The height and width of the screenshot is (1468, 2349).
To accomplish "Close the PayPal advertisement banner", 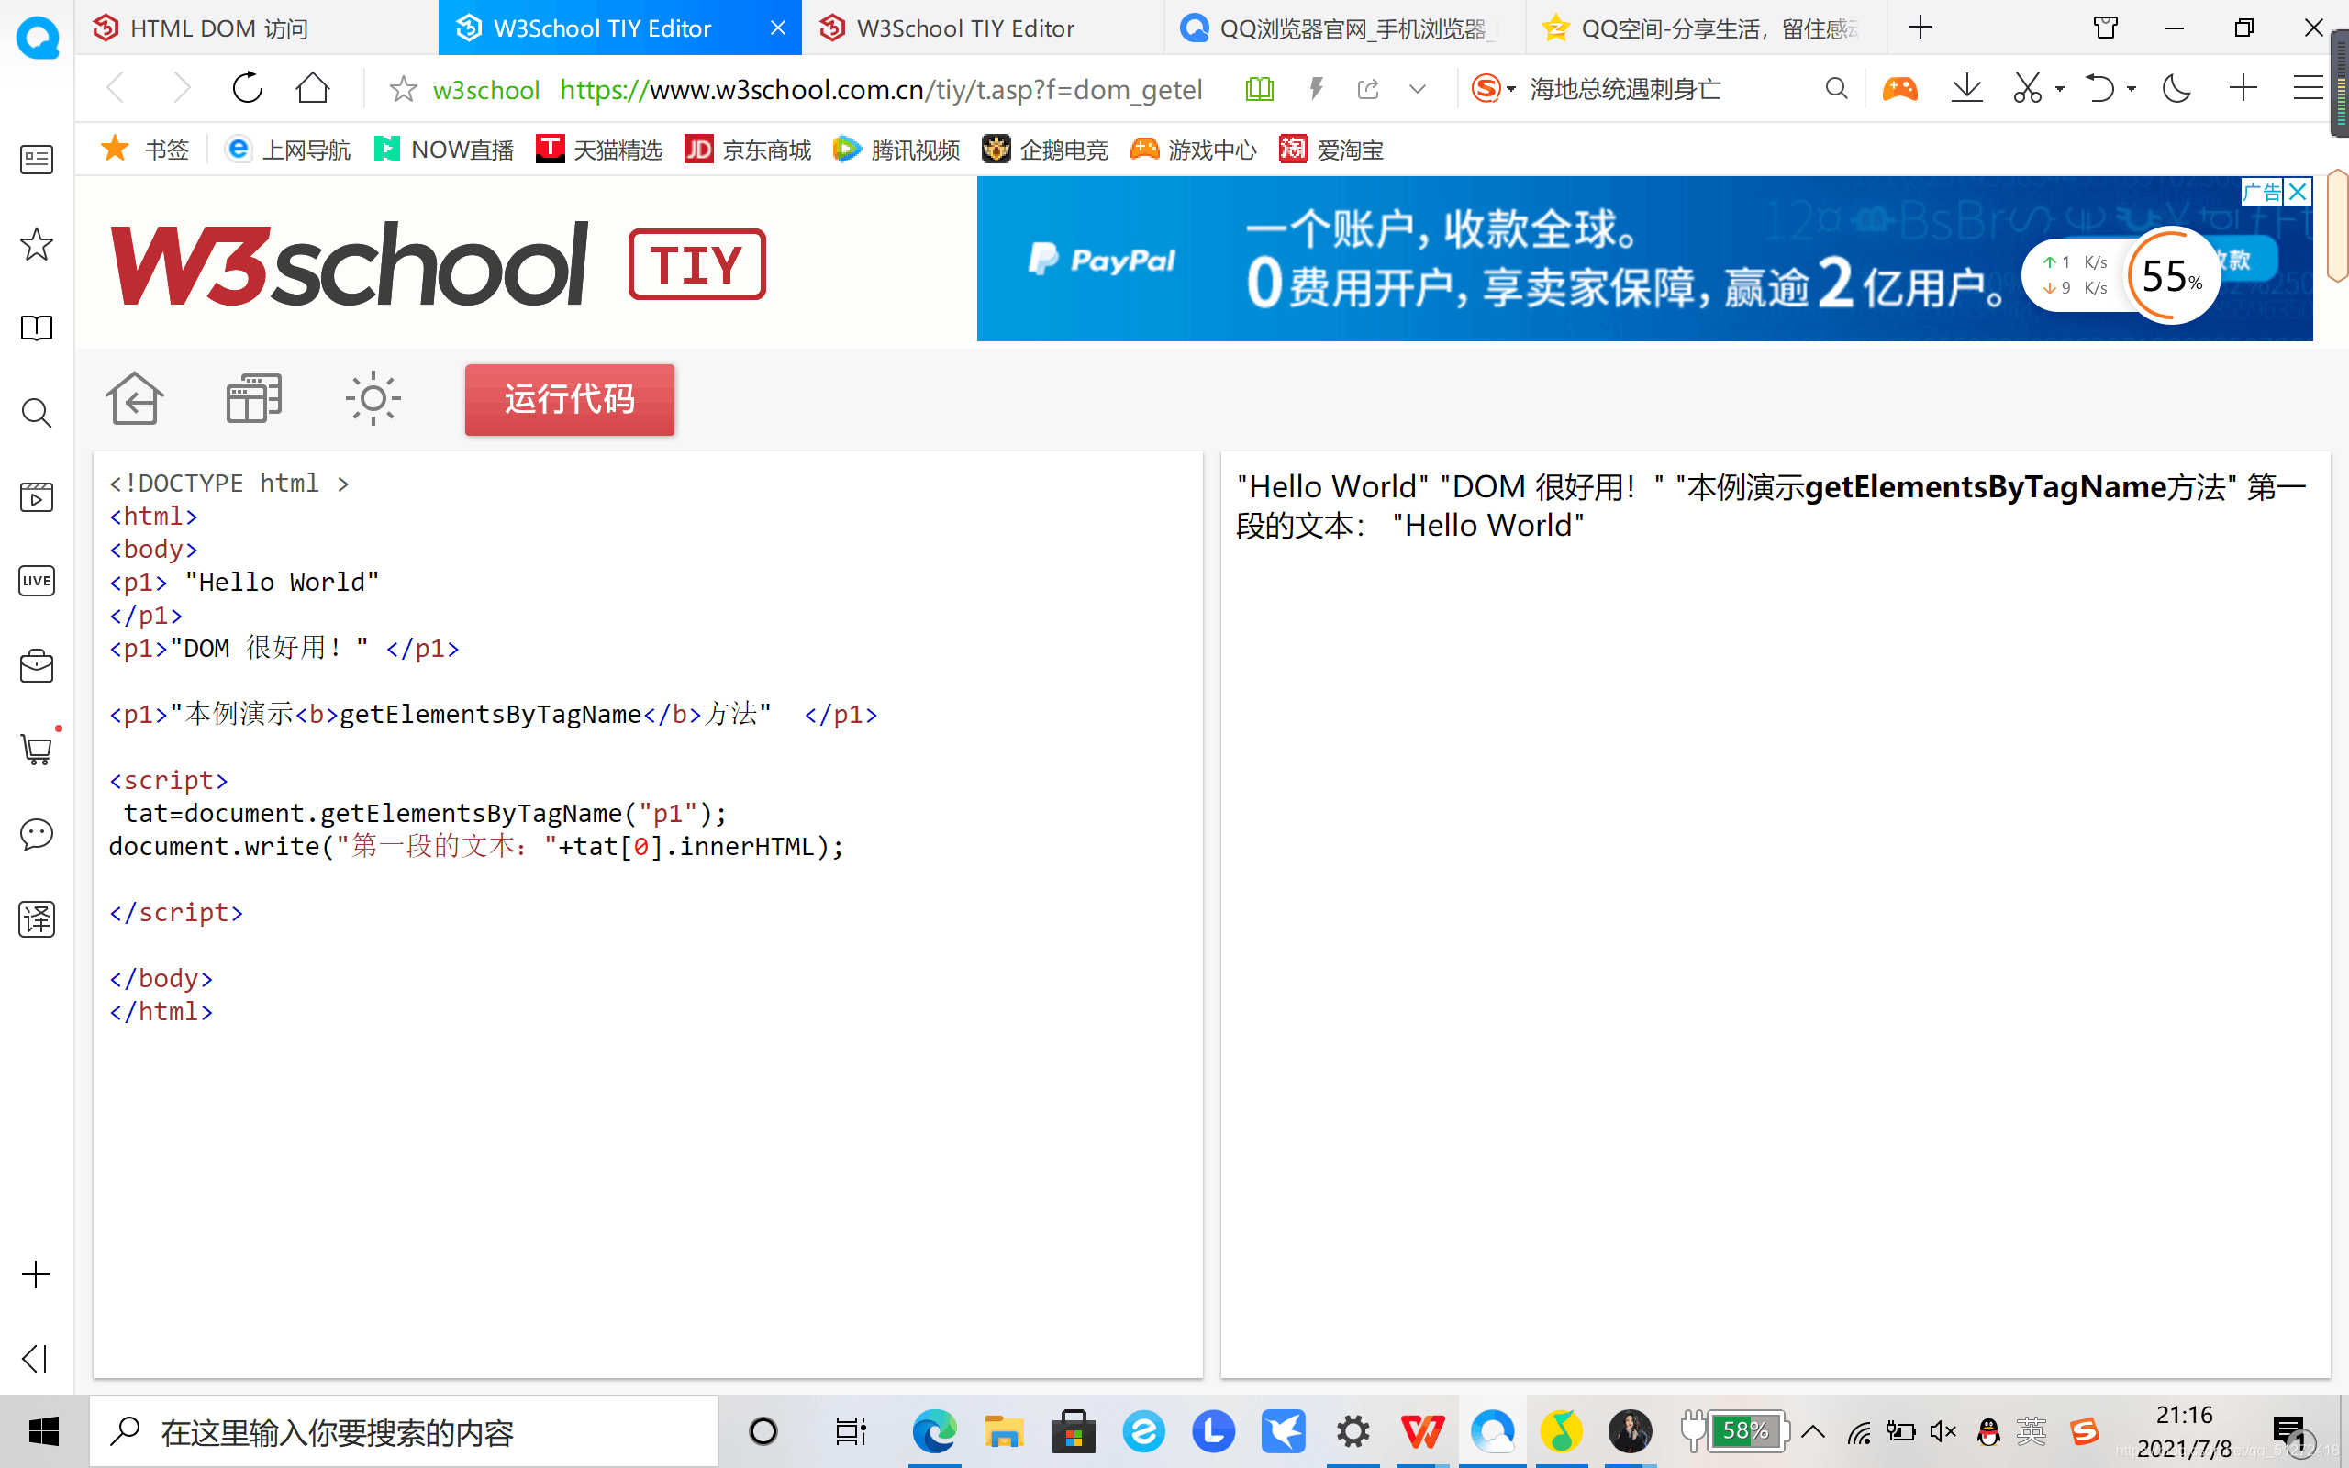I will click(2298, 191).
